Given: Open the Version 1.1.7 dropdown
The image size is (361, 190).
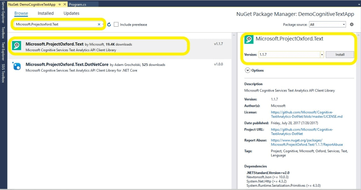Looking at the screenshot, I should point(322,54).
